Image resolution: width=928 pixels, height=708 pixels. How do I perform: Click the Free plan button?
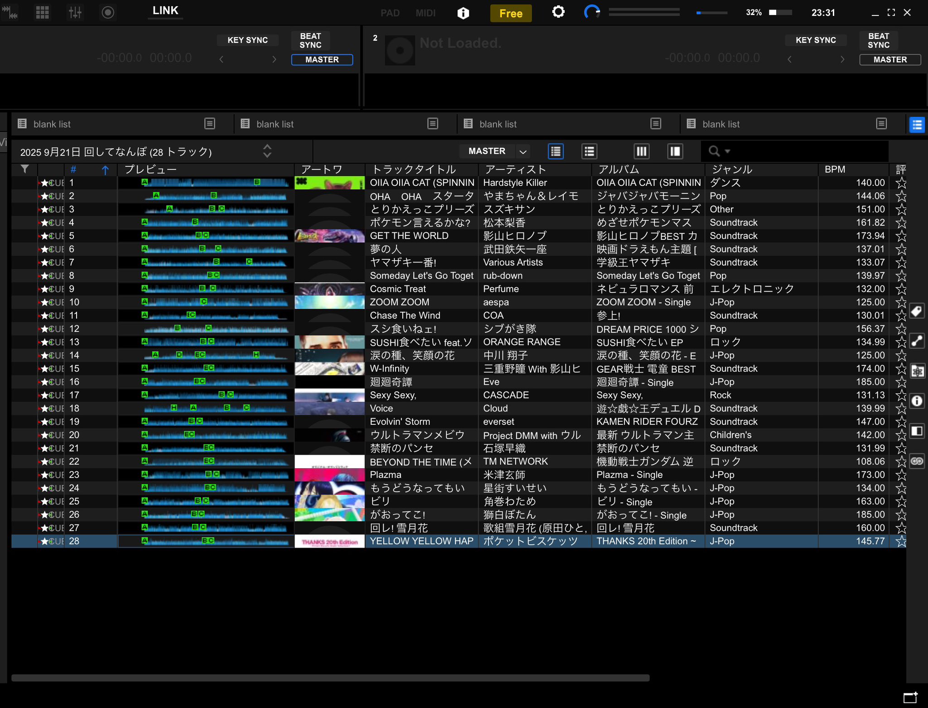click(x=511, y=13)
